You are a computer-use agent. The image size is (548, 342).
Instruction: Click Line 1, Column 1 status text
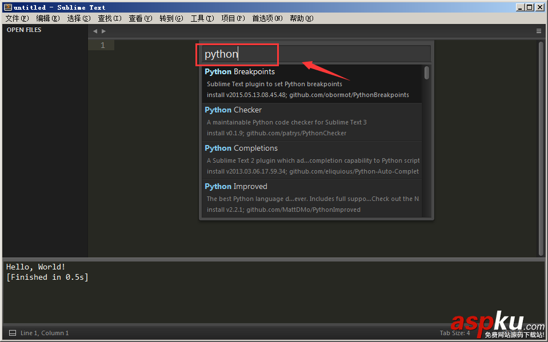pos(45,333)
